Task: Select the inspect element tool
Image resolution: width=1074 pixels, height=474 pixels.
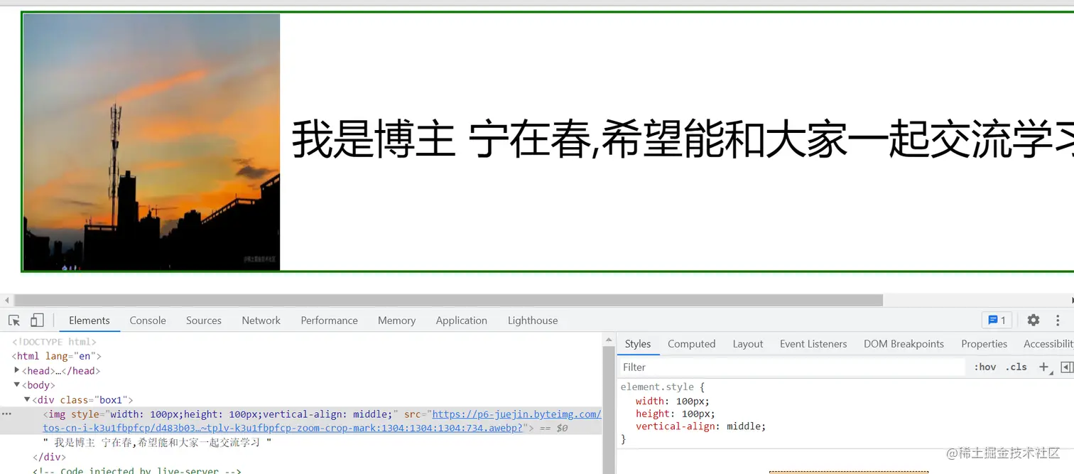Action: coord(14,320)
